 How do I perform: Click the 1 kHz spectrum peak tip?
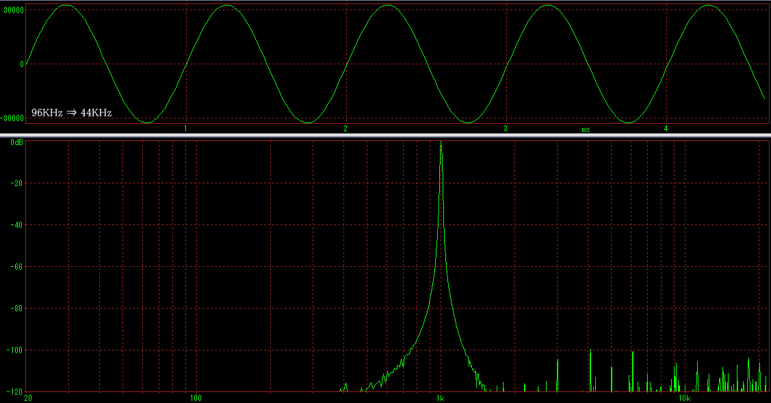click(x=441, y=143)
